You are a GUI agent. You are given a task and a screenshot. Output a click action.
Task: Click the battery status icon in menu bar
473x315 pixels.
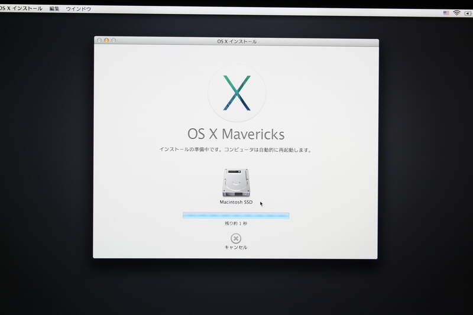468,14
